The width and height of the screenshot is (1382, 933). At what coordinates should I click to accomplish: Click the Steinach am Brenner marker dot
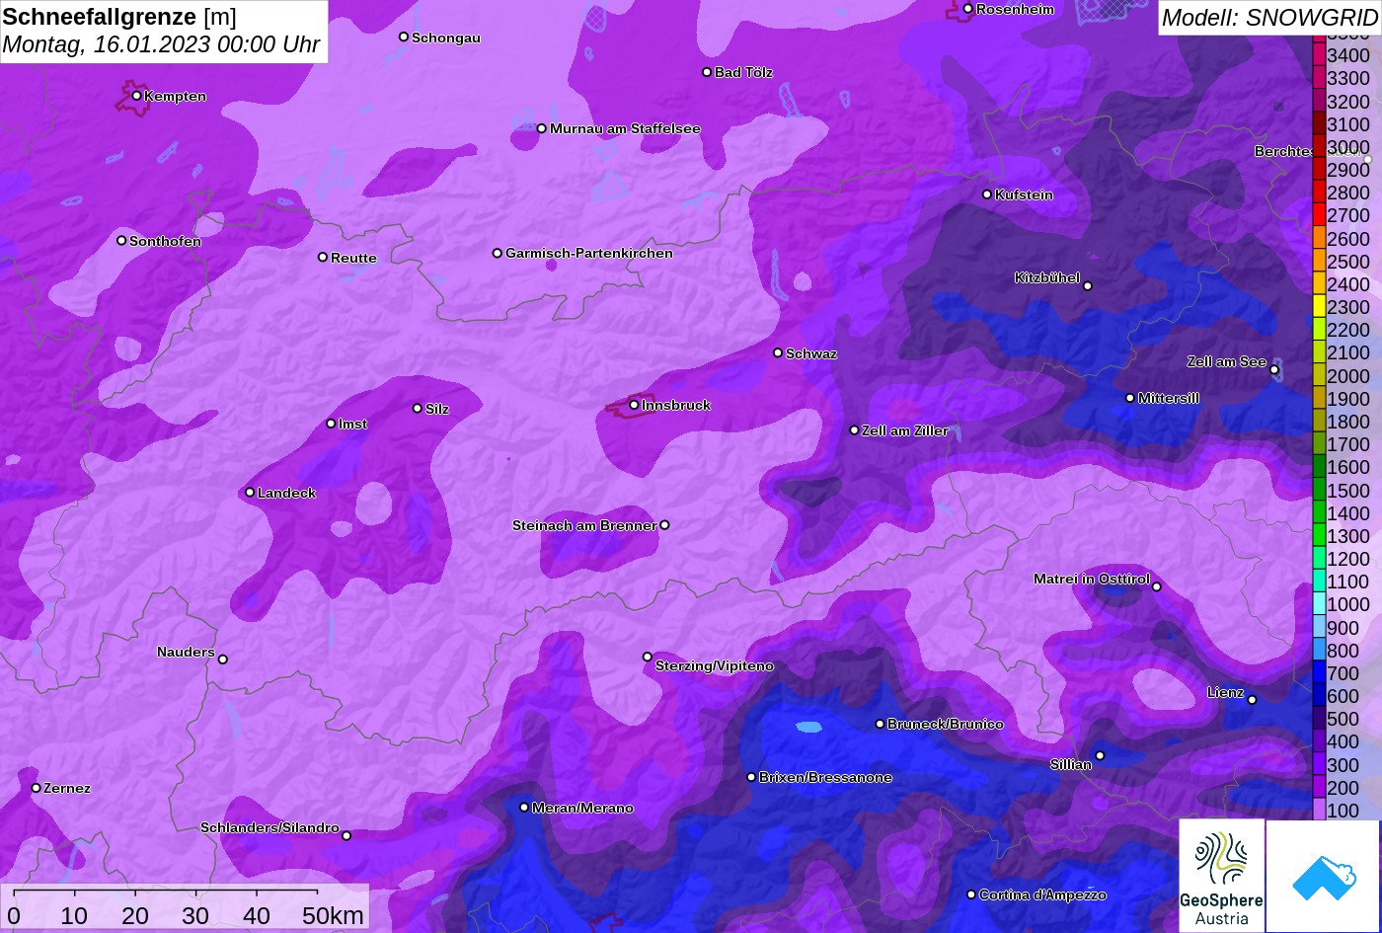pyautogui.click(x=664, y=525)
